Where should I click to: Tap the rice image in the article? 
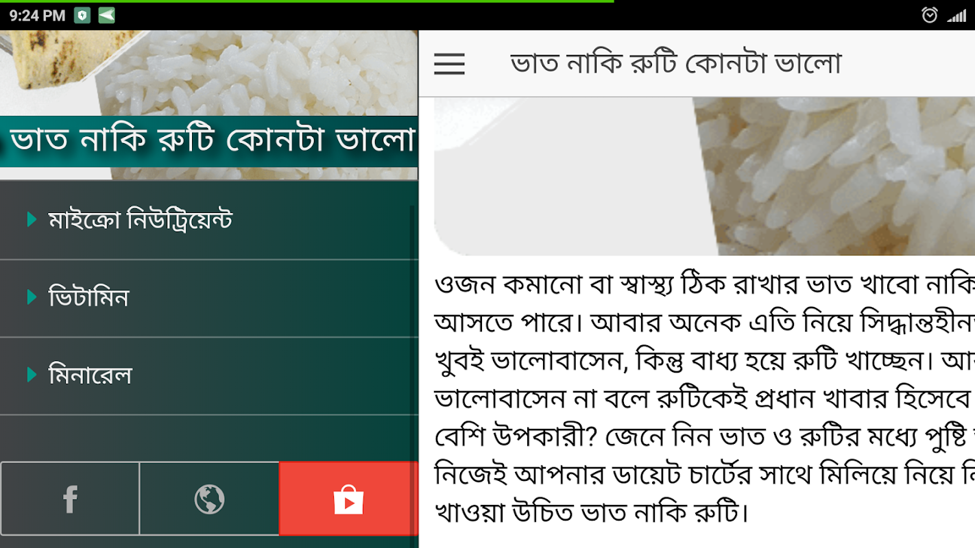pos(704,176)
